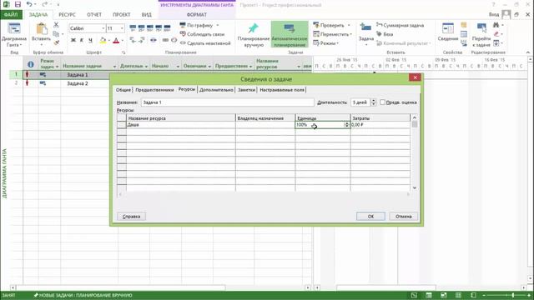Click the Format Painter brush icon
This screenshot has height=300, width=534.
(x=56, y=42)
